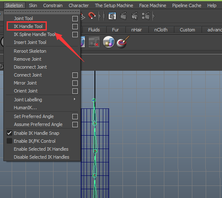Switch to the Fur shelf tab

point(115,30)
